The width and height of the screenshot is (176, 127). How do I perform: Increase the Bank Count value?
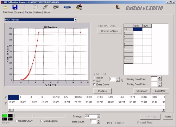point(98,120)
